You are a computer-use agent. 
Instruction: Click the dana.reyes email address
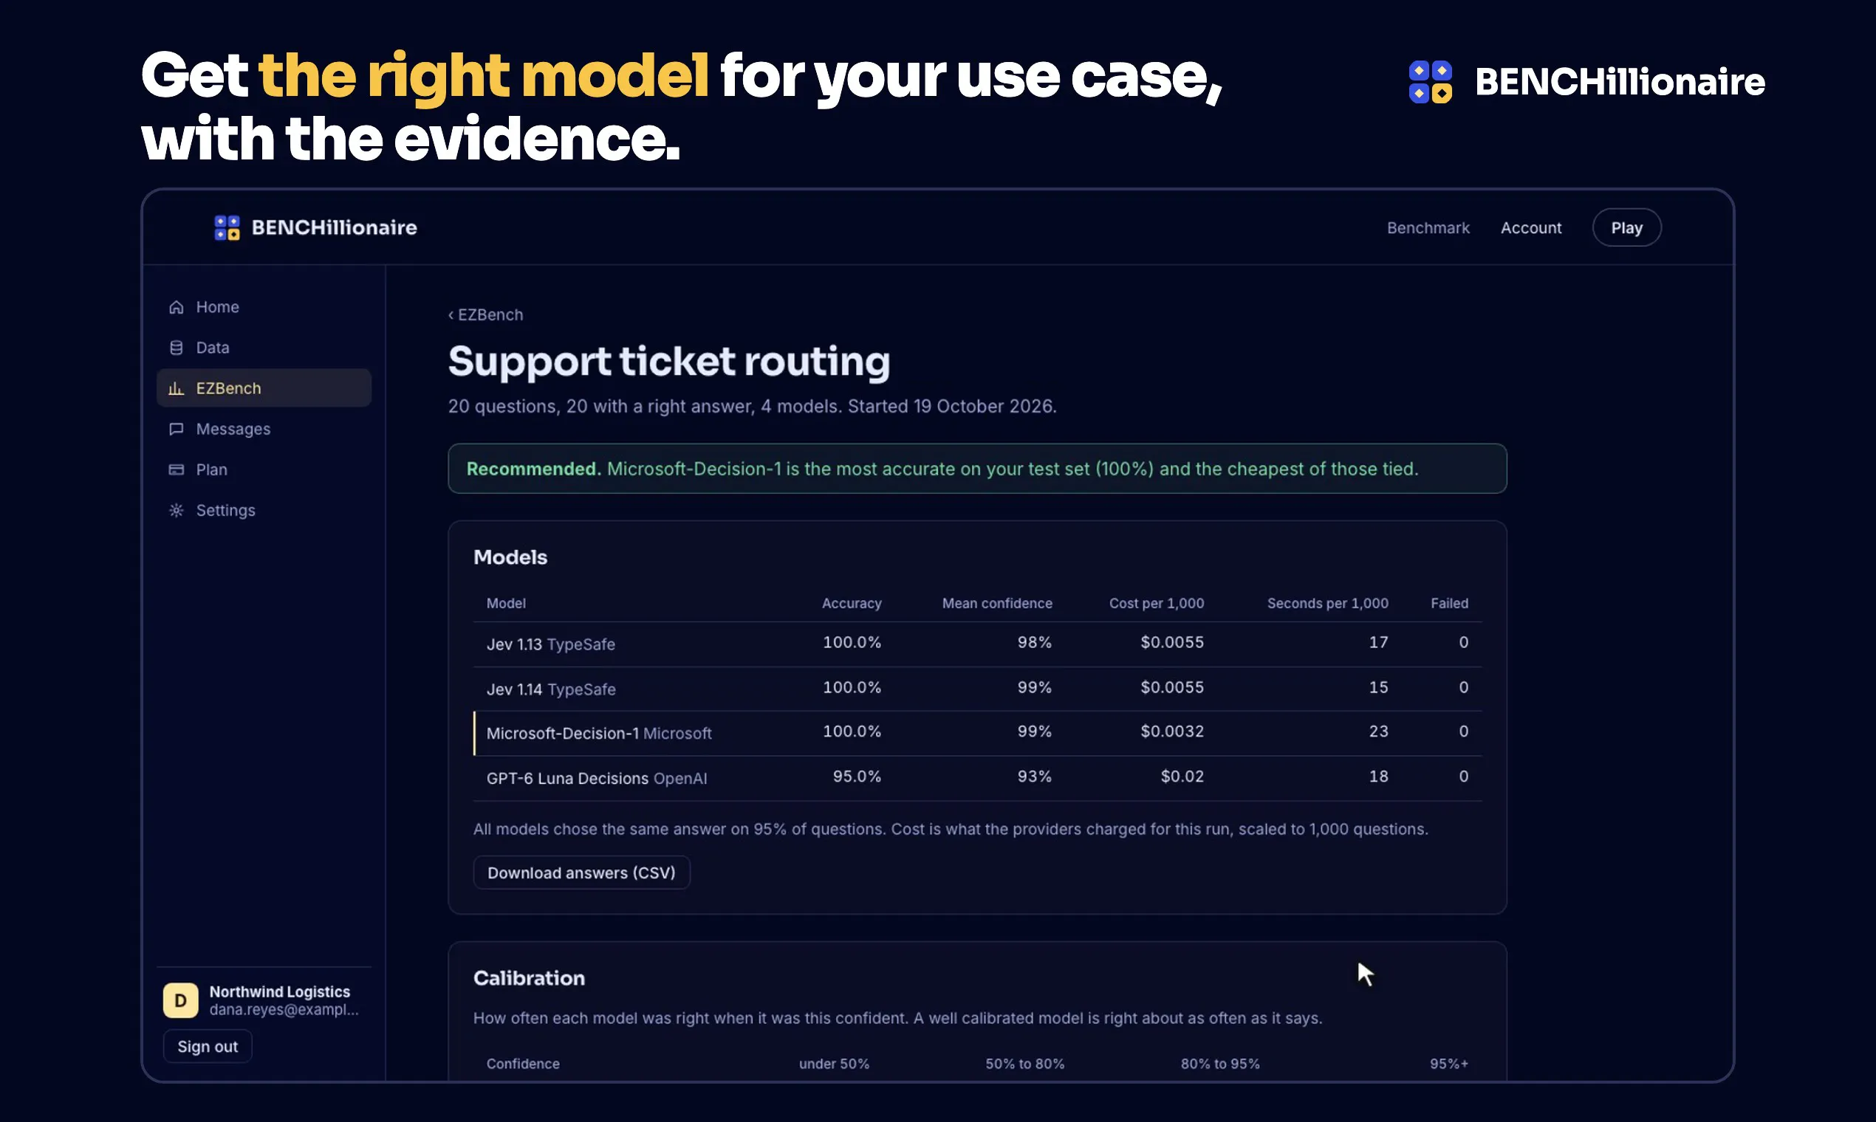coord(284,1010)
